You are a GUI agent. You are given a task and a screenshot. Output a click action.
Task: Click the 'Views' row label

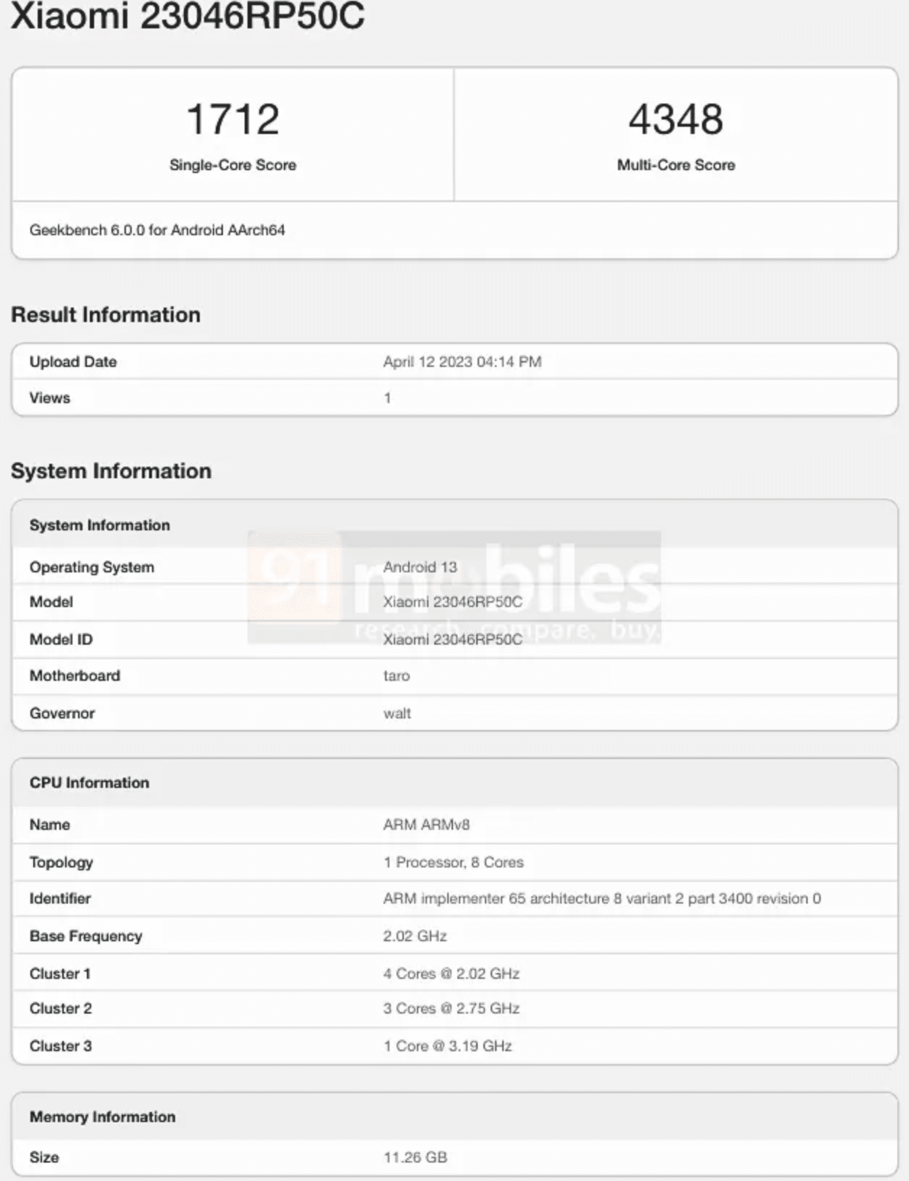point(49,398)
